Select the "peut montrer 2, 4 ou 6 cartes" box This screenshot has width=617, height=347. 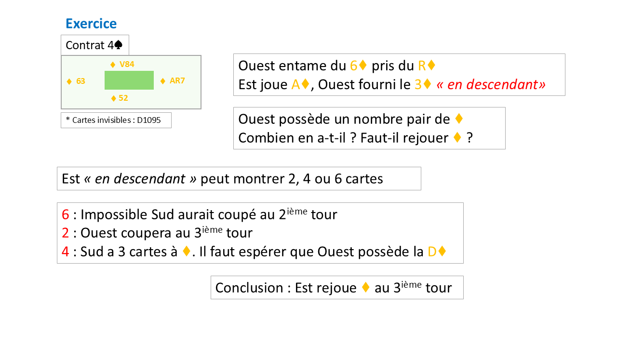click(x=239, y=179)
